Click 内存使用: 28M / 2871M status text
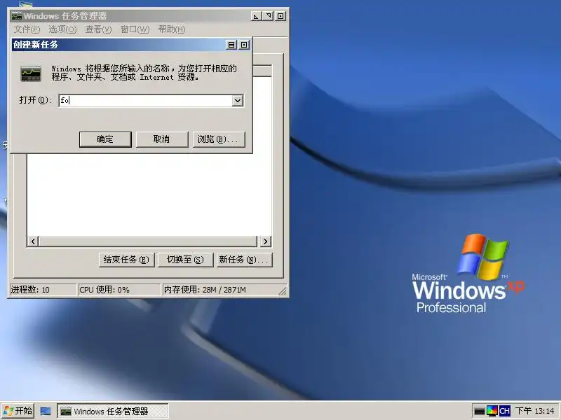This screenshot has width=561, height=420. 205,290
